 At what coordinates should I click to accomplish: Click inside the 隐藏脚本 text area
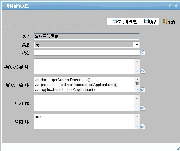tap(85, 121)
